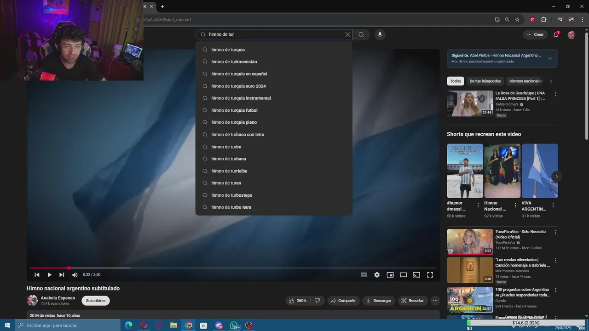Open options for VIVA ARGENTINA short

tap(553, 205)
